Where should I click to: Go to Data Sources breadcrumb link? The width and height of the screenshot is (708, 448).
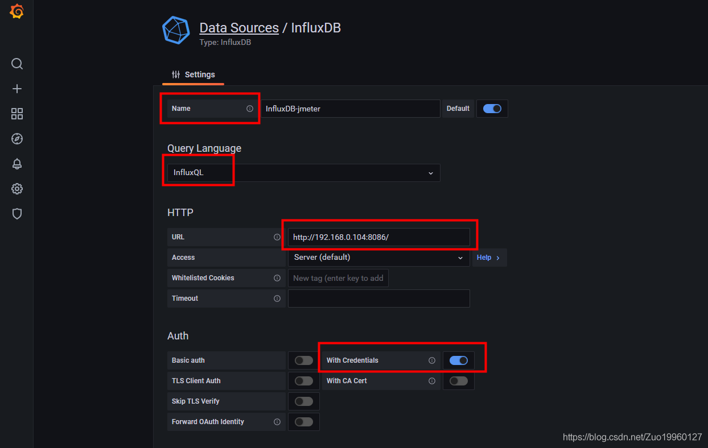pyautogui.click(x=239, y=27)
